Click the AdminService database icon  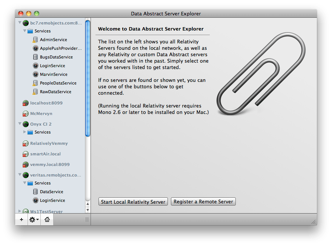pos(35,39)
